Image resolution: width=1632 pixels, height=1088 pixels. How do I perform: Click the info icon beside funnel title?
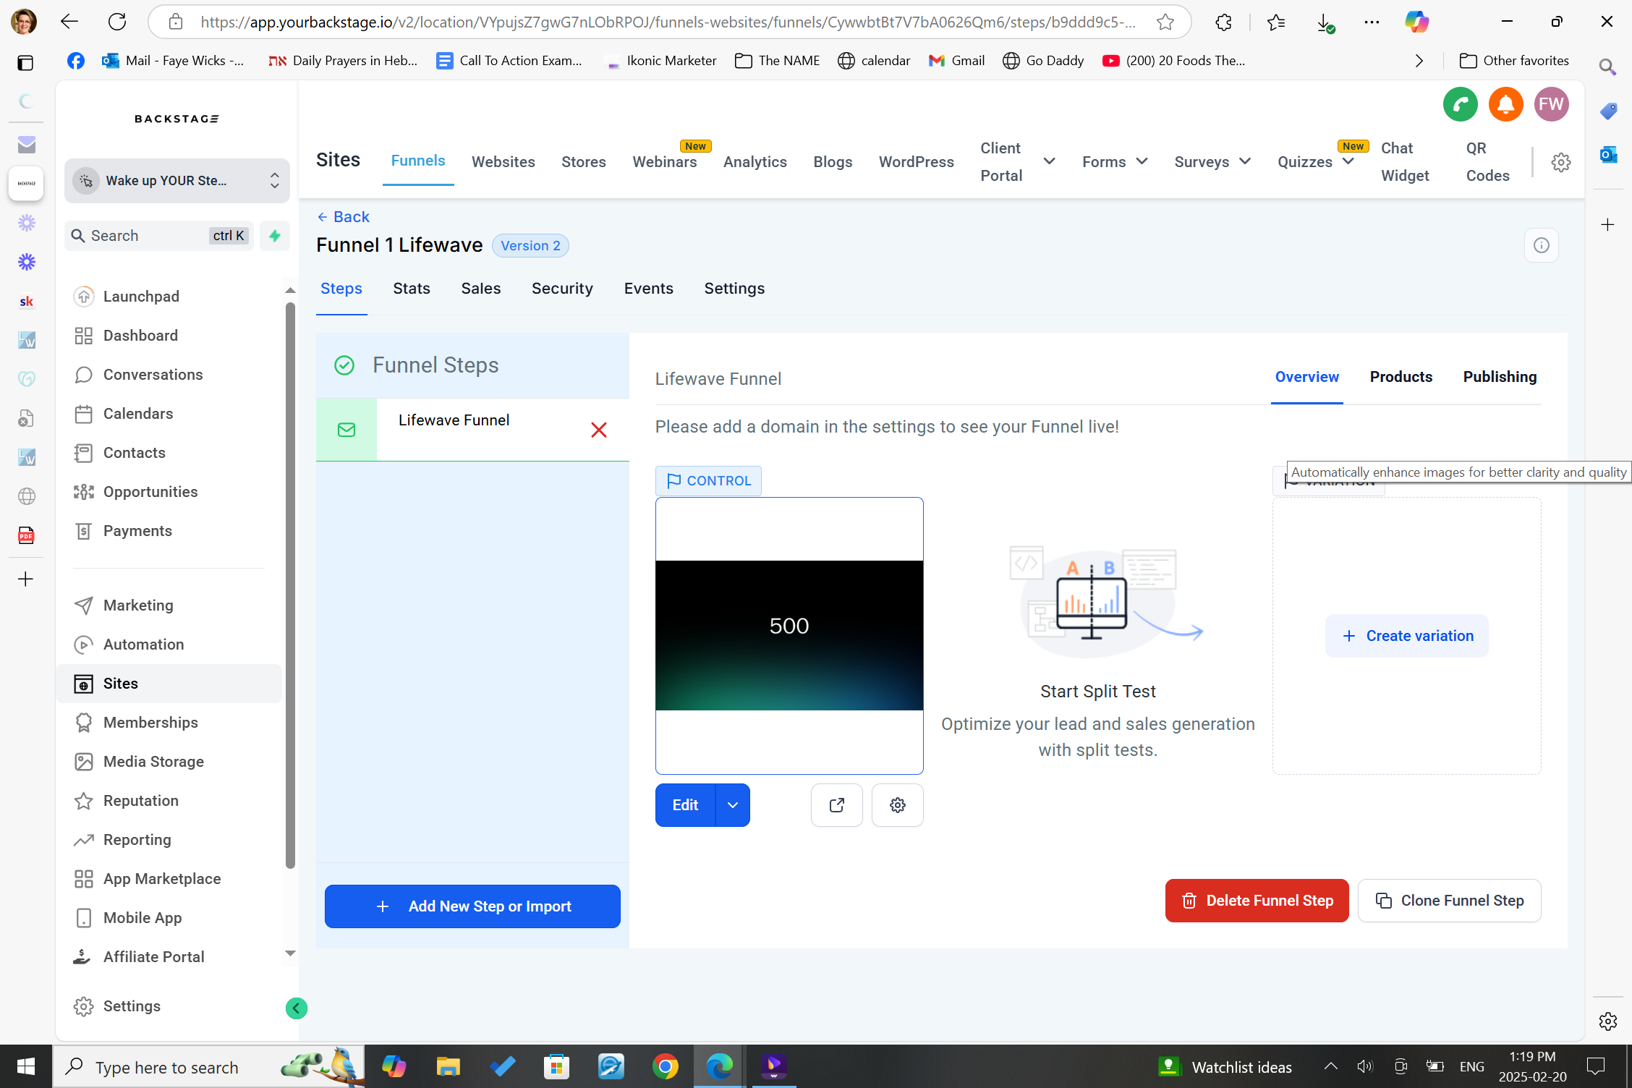1541,246
